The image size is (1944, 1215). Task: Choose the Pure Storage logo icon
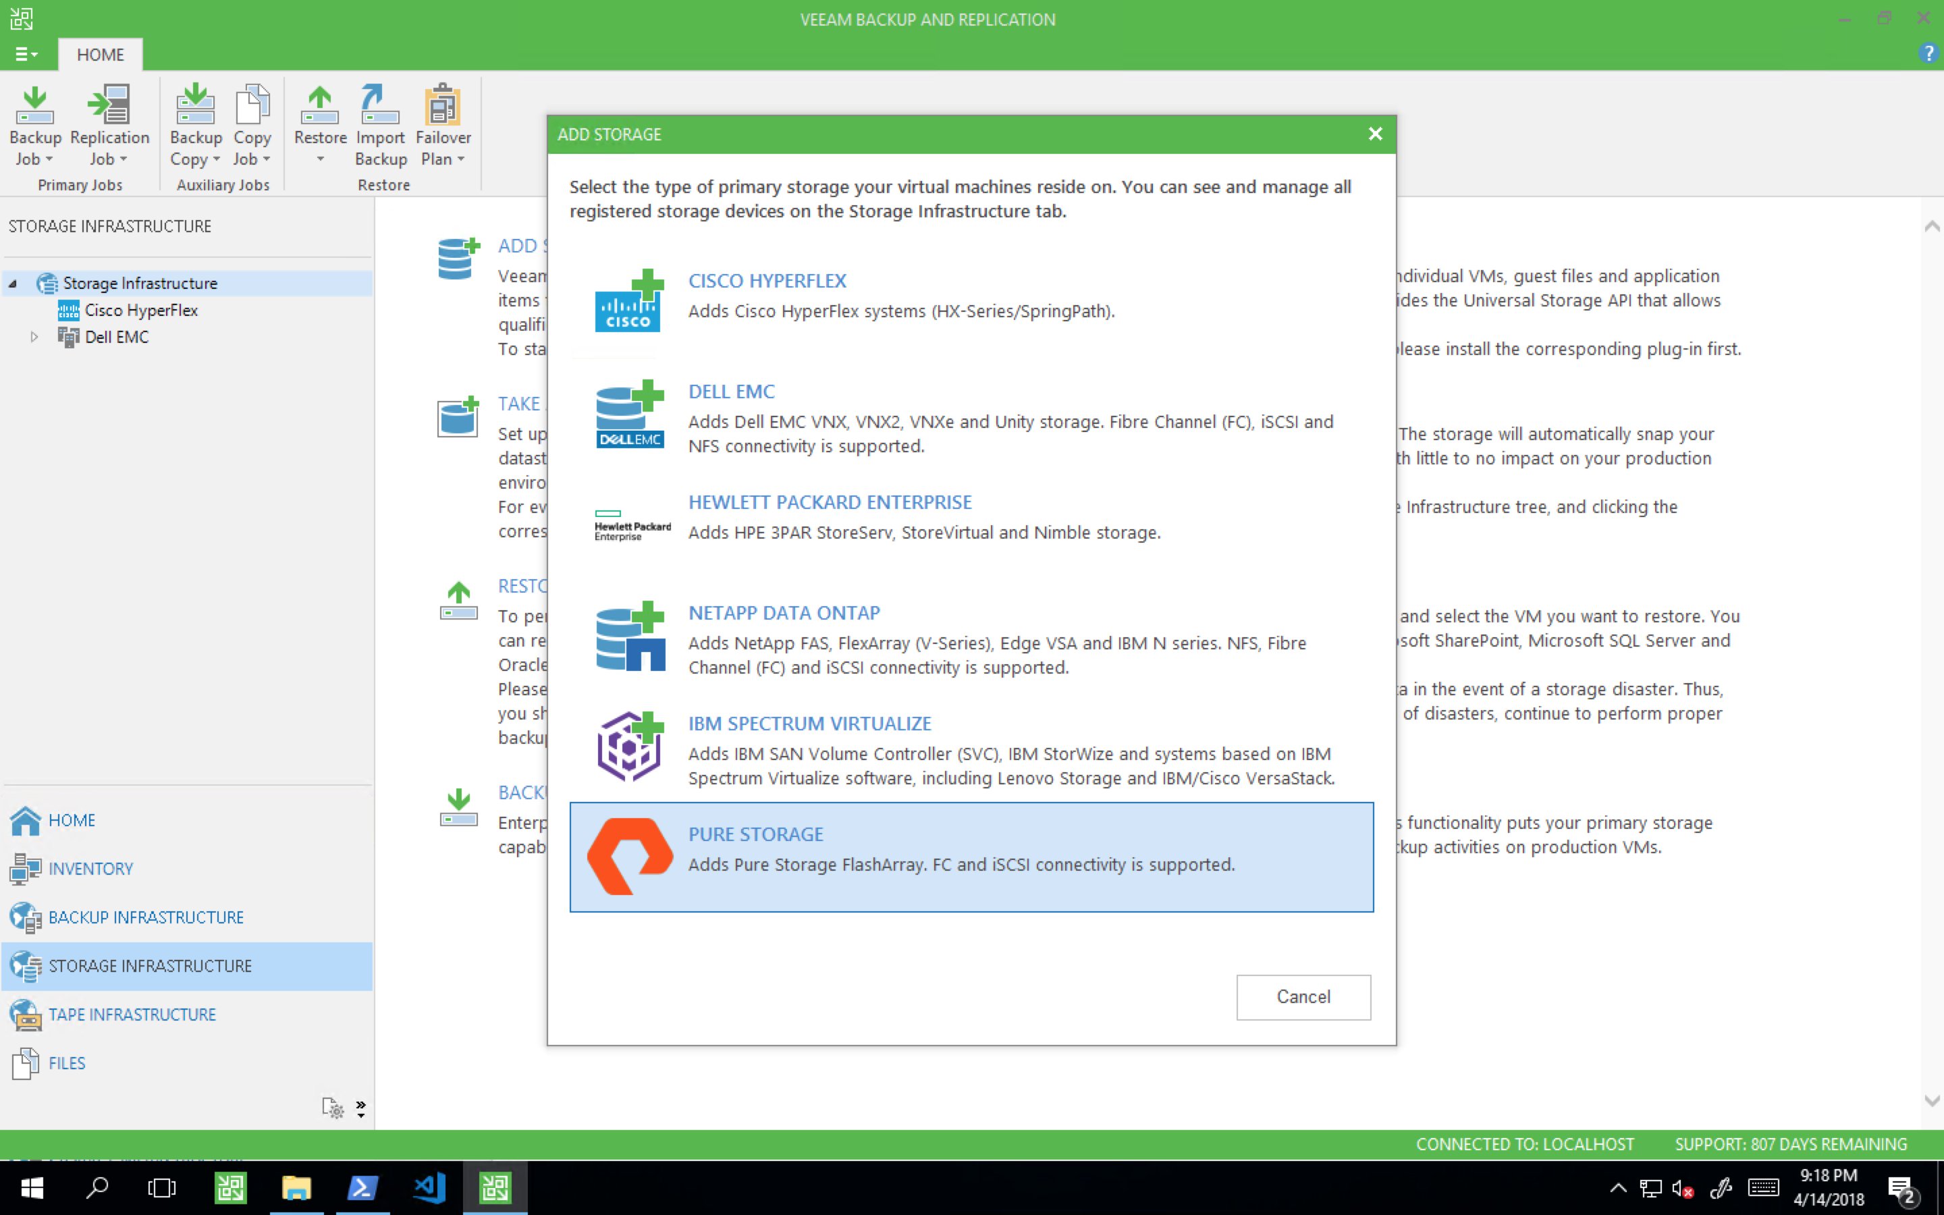coord(630,857)
